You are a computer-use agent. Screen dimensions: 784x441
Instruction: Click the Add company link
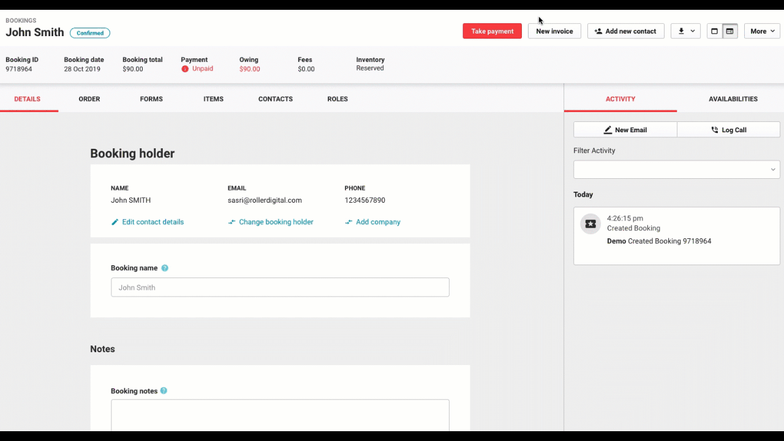(x=372, y=222)
